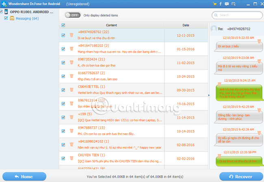Image resolution: width=264 pixels, height=182 pixels.
Task: Click trash icon on 'Đông Bắc- kim long' bubble
Action: pos(259,110)
